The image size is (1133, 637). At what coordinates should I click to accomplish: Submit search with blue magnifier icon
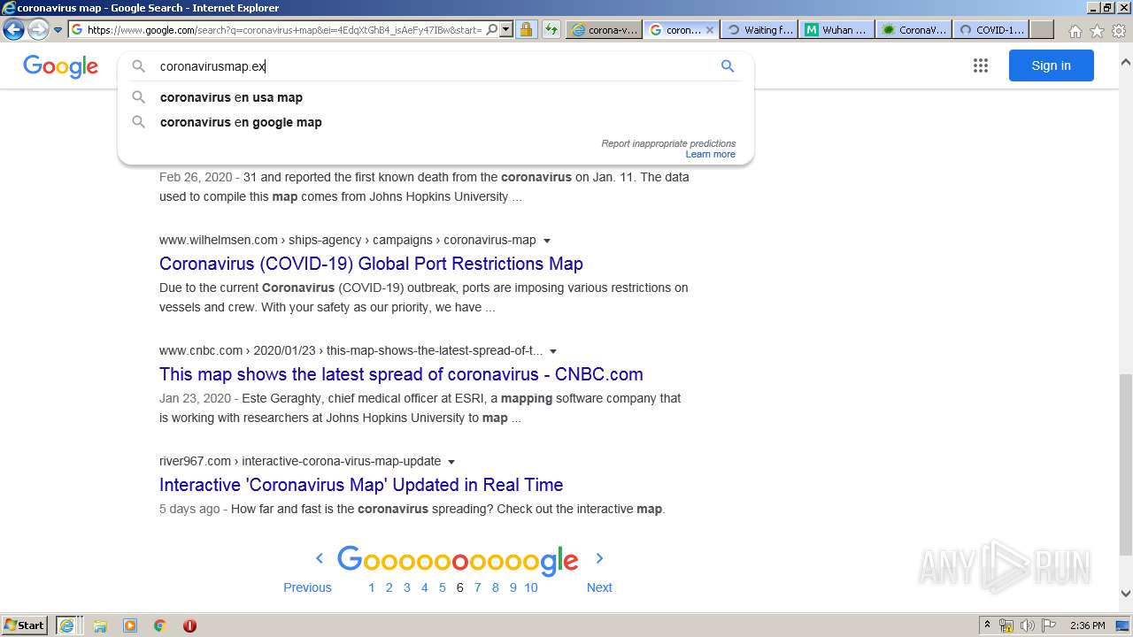[728, 66]
